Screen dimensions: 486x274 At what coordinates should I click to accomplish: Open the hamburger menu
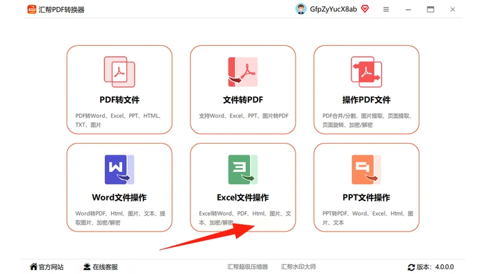click(x=386, y=10)
